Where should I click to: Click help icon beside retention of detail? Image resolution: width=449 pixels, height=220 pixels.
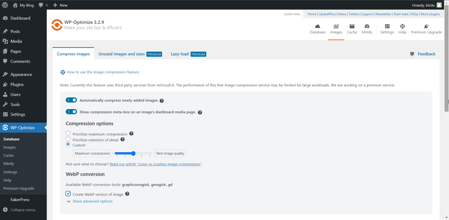[123, 140]
